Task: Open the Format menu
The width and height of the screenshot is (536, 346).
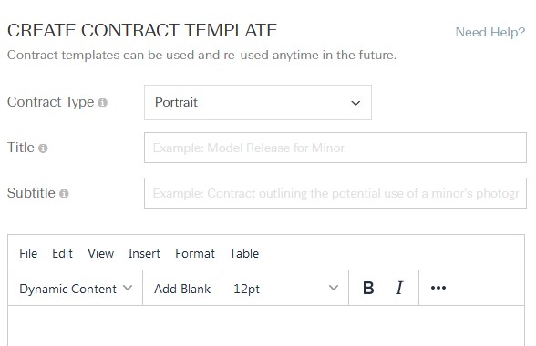Action: pyautogui.click(x=195, y=253)
